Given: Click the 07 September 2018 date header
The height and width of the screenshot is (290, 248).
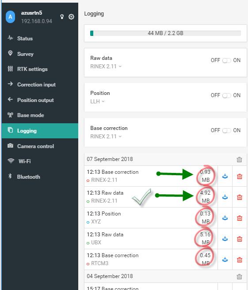Looking at the screenshot, I should tap(110, 159).
